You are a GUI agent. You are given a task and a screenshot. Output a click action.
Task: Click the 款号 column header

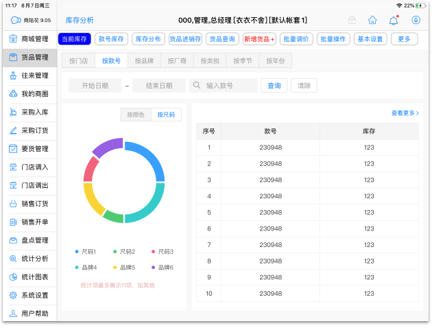(270, 131)
